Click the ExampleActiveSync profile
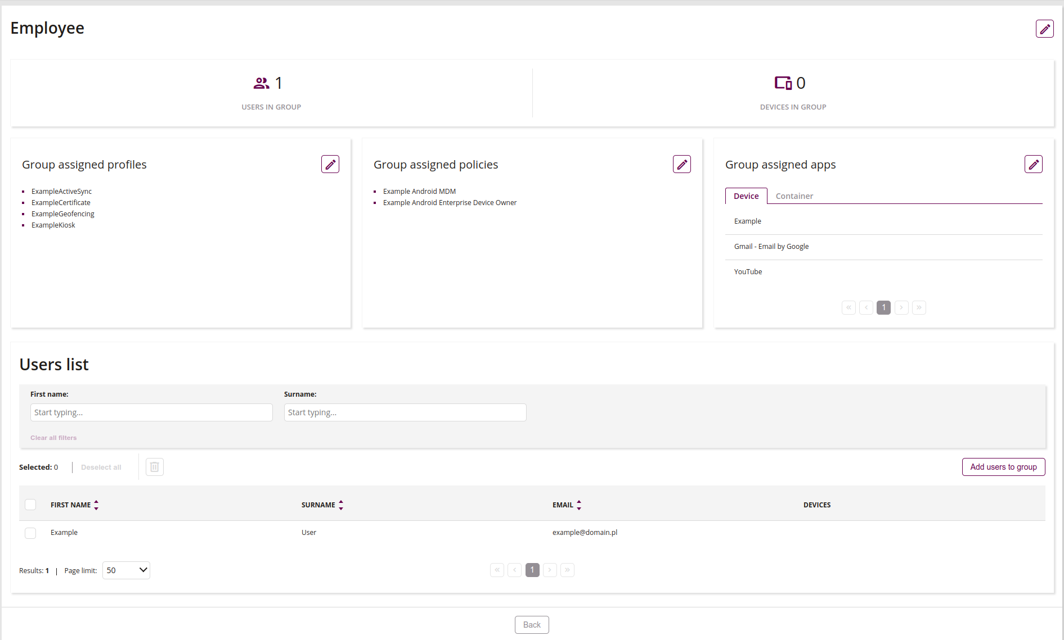The height and width of the screenshot is (640, 1064). coord(61,192)
